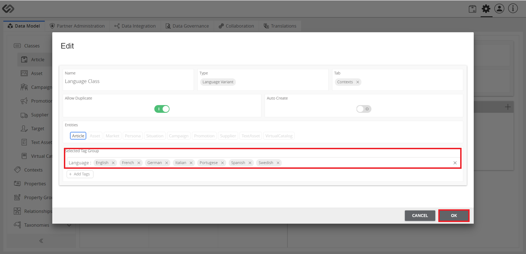
Task: Click the Classes icon in sidebar
Action: pos(17,46)
